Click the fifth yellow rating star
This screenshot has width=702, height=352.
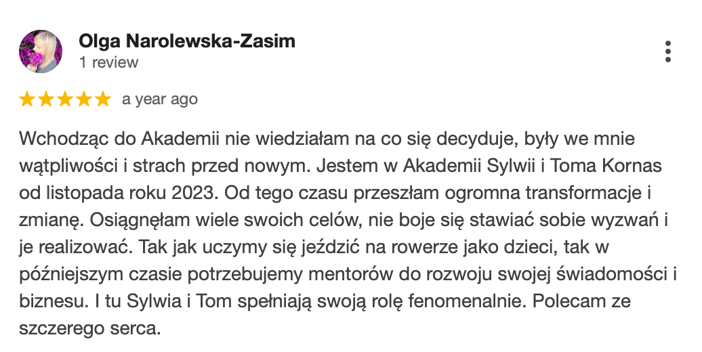click(x=102, y=100)
